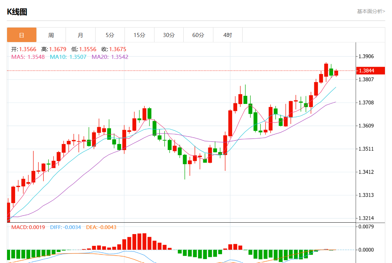Open the 60分 interval tab
This screenshot has height=263, width=392.
pos(198,35)
